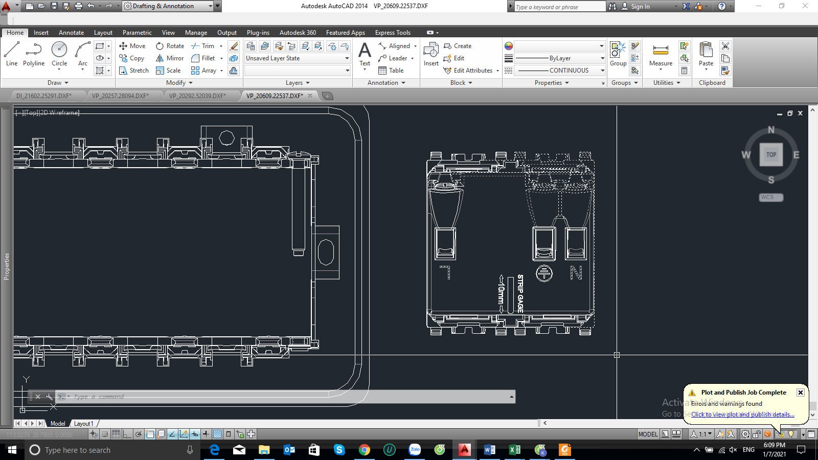Screen dimensions: 818x460
Task: Open the ByLayer lineweight dropdown
Action: pos(560,58)
